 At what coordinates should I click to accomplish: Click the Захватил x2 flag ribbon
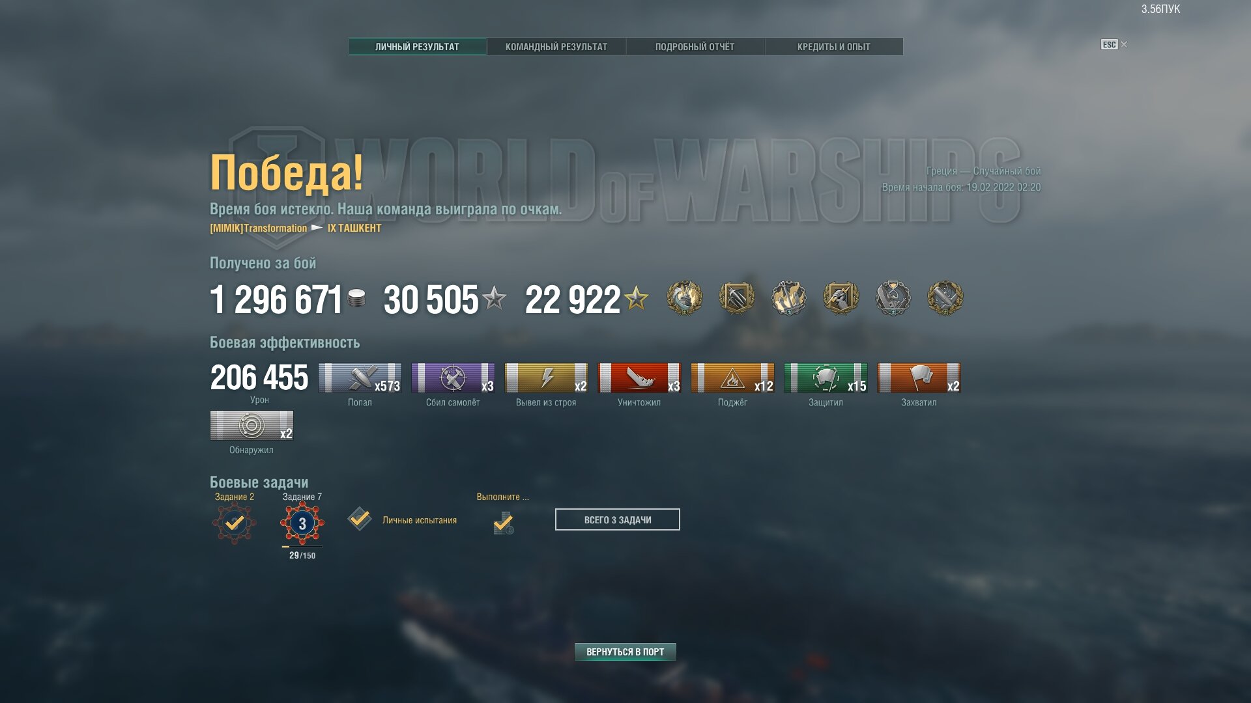coord(919,378)
